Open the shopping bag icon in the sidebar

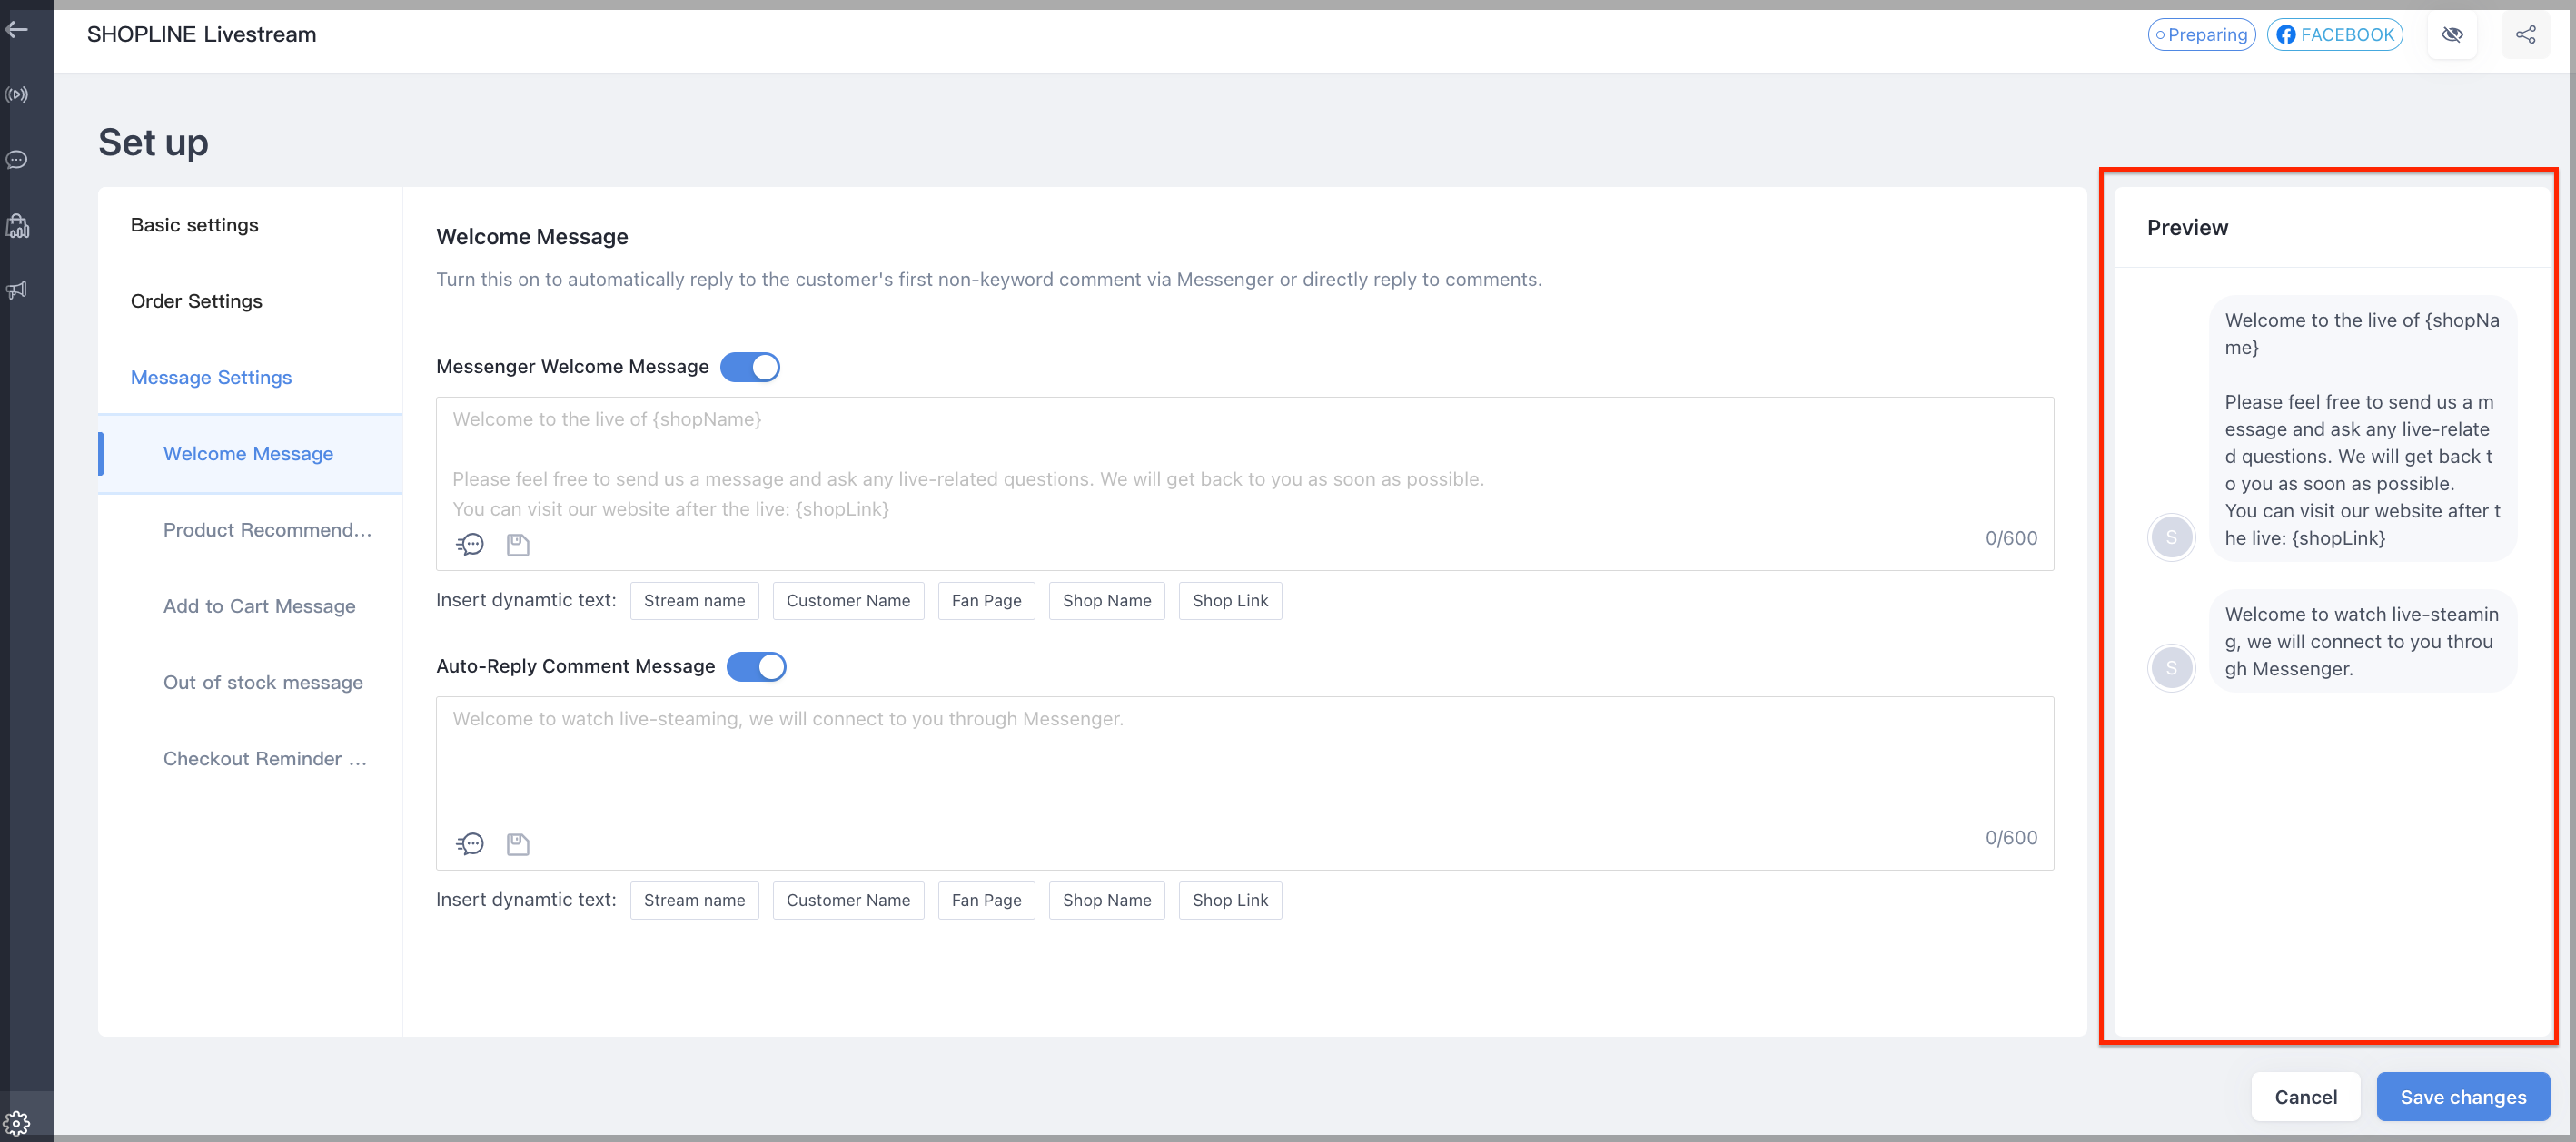tap(18, 226)
